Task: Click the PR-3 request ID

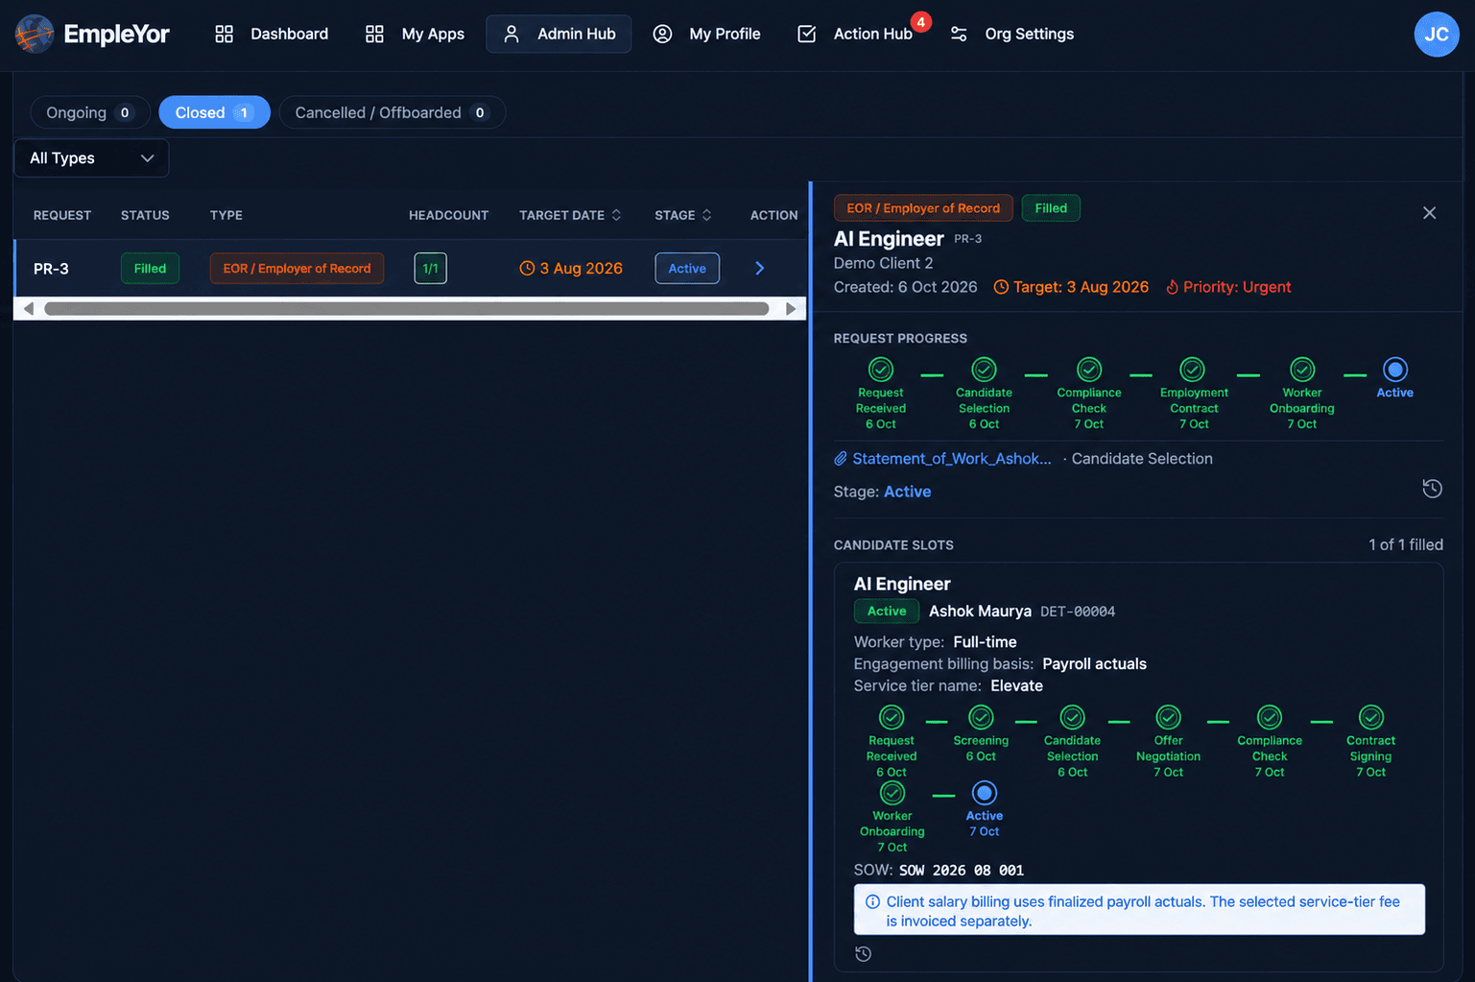Action: point(51,269)
